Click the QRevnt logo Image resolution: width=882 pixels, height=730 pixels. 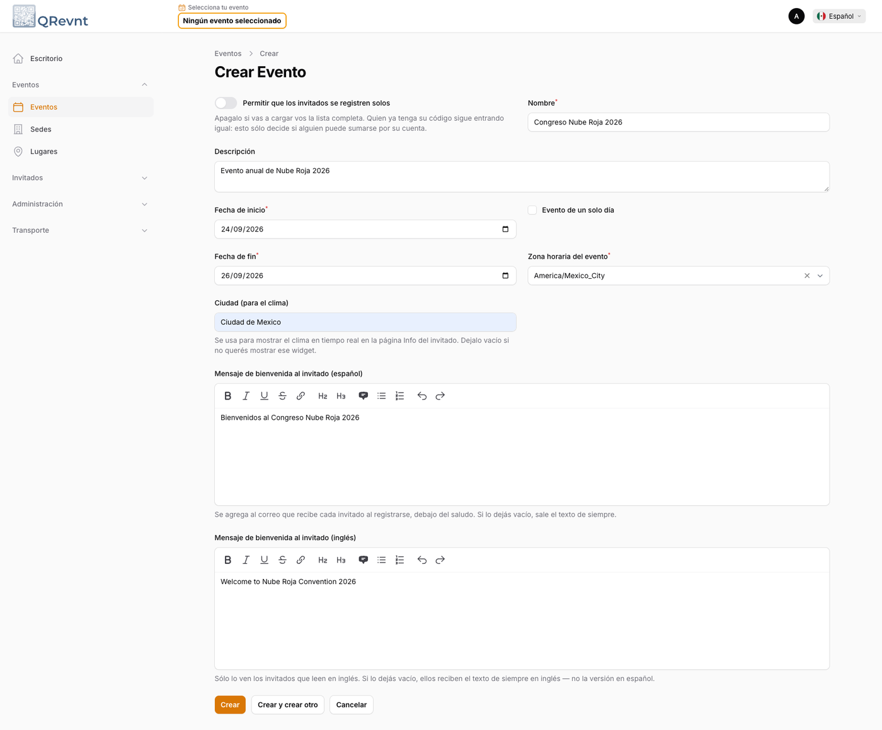[50, 16]
